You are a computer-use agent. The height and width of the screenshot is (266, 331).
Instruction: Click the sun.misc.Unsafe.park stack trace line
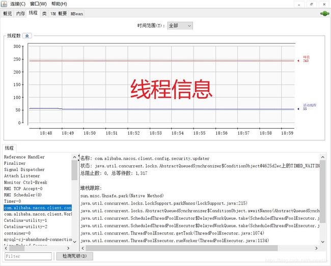point(122,196)
